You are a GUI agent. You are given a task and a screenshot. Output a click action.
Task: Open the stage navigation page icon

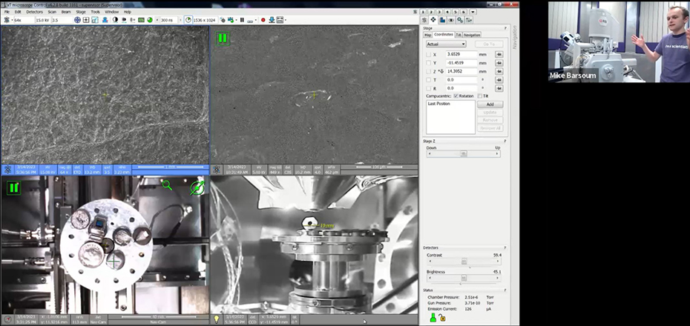[x=433, y=20]
